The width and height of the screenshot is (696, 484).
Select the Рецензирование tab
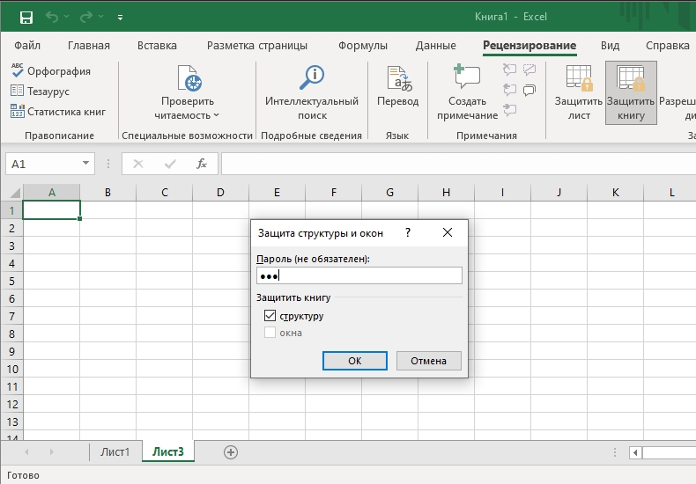point(529,45)
